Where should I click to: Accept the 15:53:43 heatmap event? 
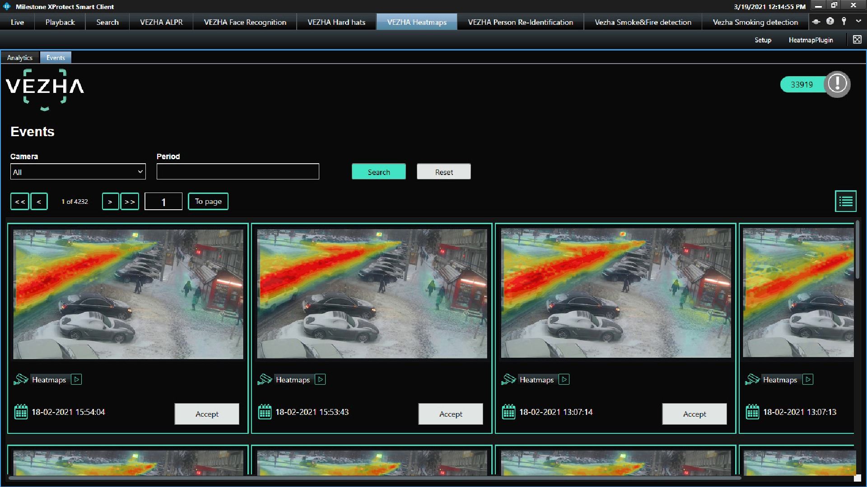451,413
